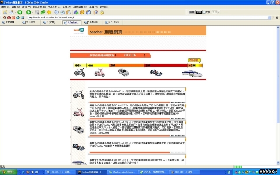Click the red round stop icon

9,17
